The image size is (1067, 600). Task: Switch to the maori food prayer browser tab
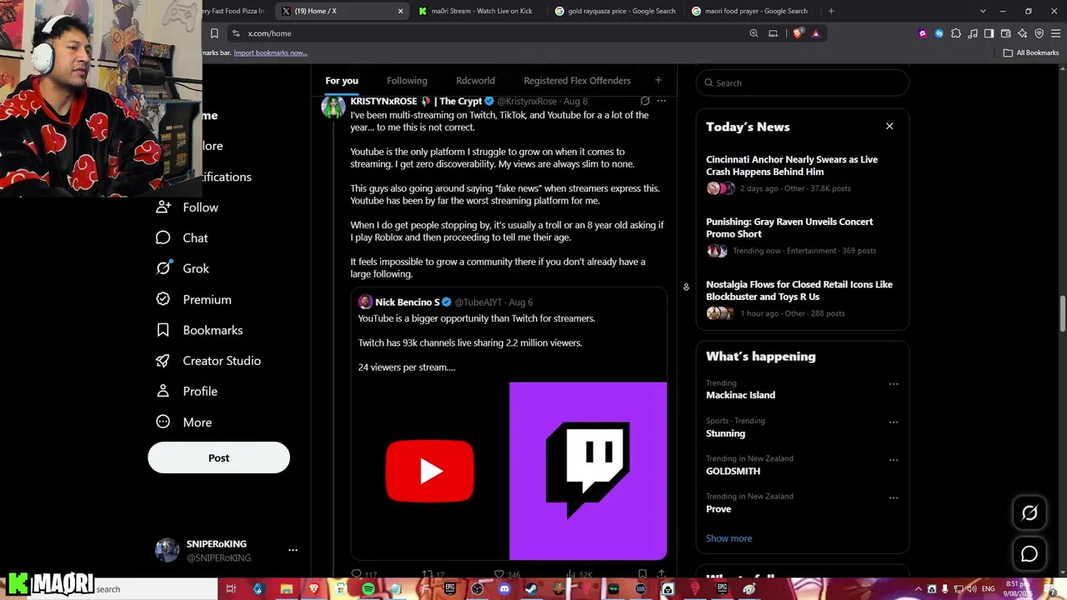[751, 11]
